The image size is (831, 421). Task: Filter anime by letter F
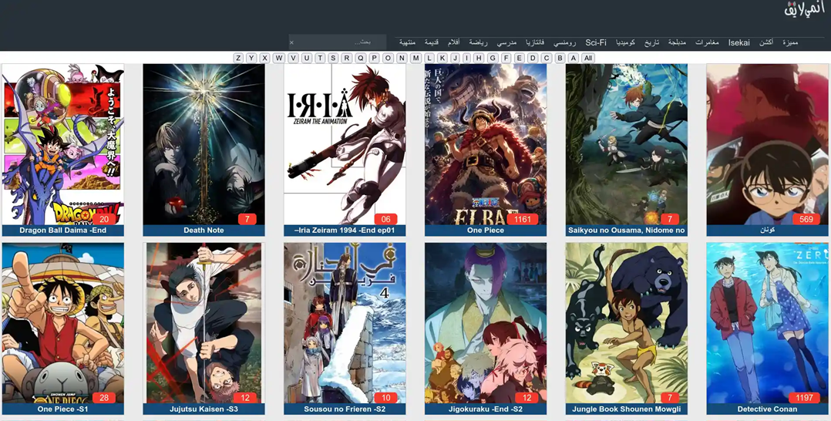(x=506, y=58)
